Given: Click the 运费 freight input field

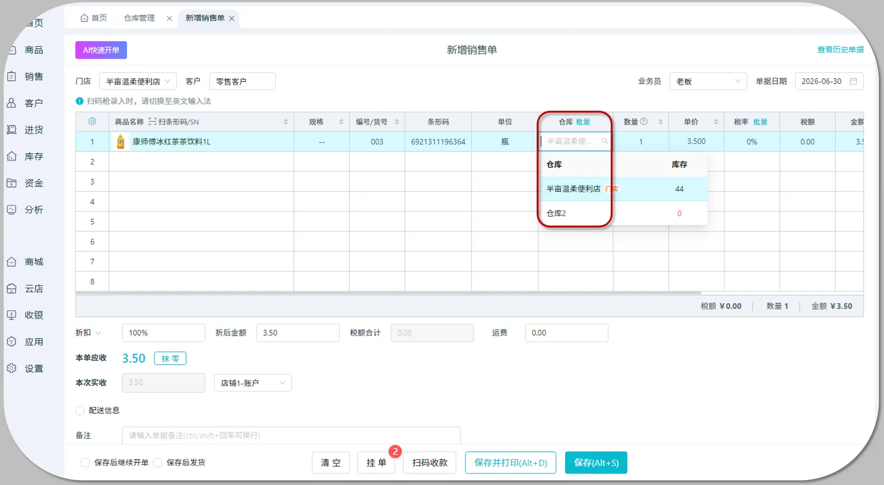Looking at the screenshot, I should (x=567, y=333).
